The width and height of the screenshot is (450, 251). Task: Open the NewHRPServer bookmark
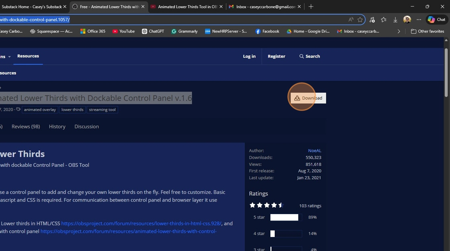[226, 31]
